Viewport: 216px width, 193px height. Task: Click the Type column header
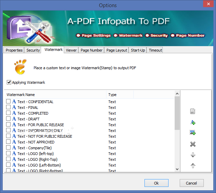coord(120,95)
